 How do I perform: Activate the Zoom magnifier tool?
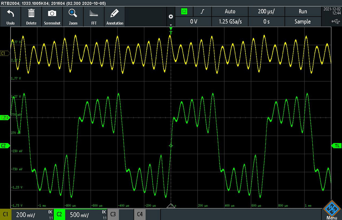click(x=73, y=17)
